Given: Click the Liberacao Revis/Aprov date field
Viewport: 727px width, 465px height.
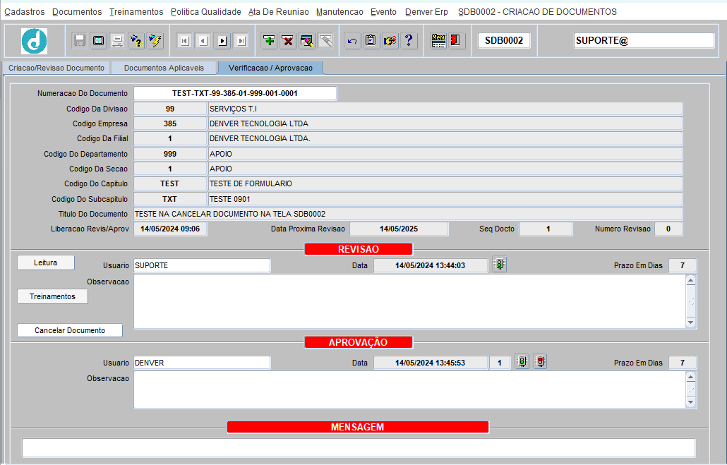Looking at the screenshot, I should [170, 229].
